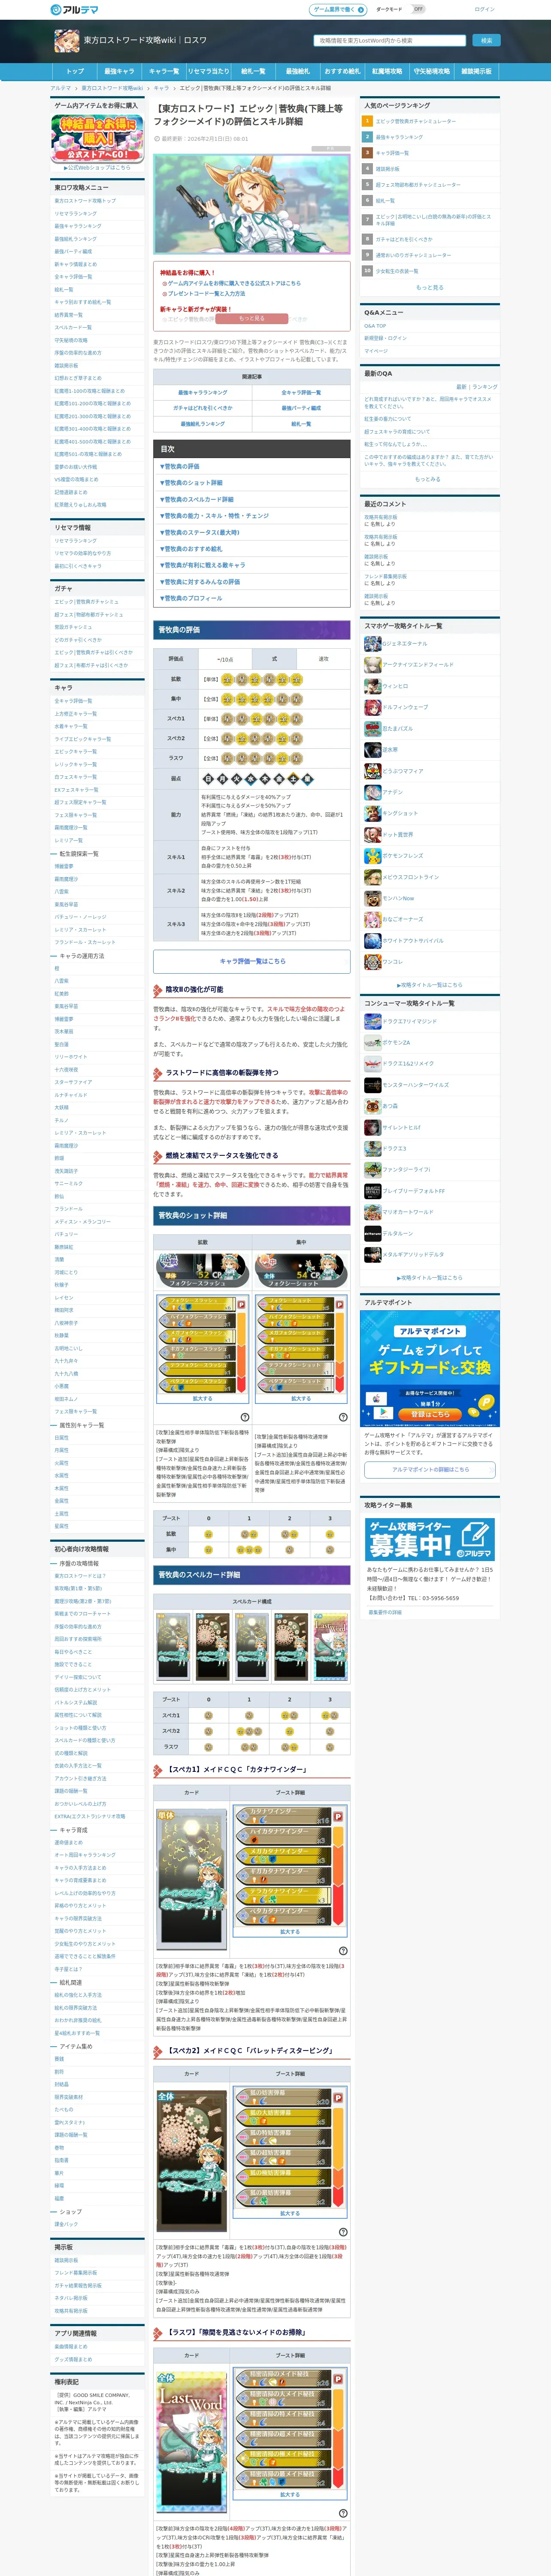The width and height of the screenshot is (551, 2576).
Task: Open 最強キャラランキング related article link
Action: [203, 393]
